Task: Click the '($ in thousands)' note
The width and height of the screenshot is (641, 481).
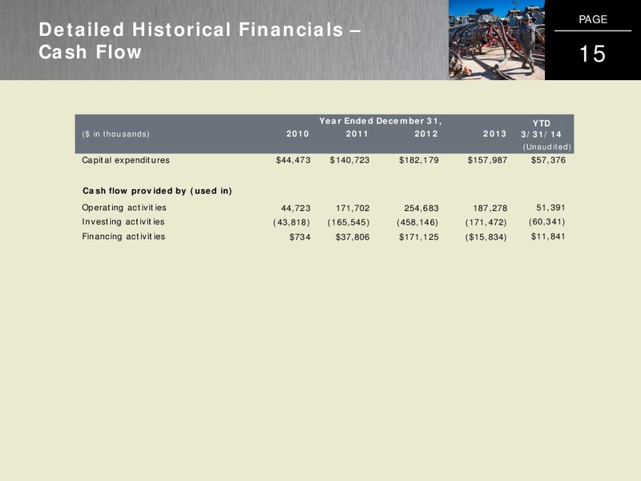Action: pos(115,134)
